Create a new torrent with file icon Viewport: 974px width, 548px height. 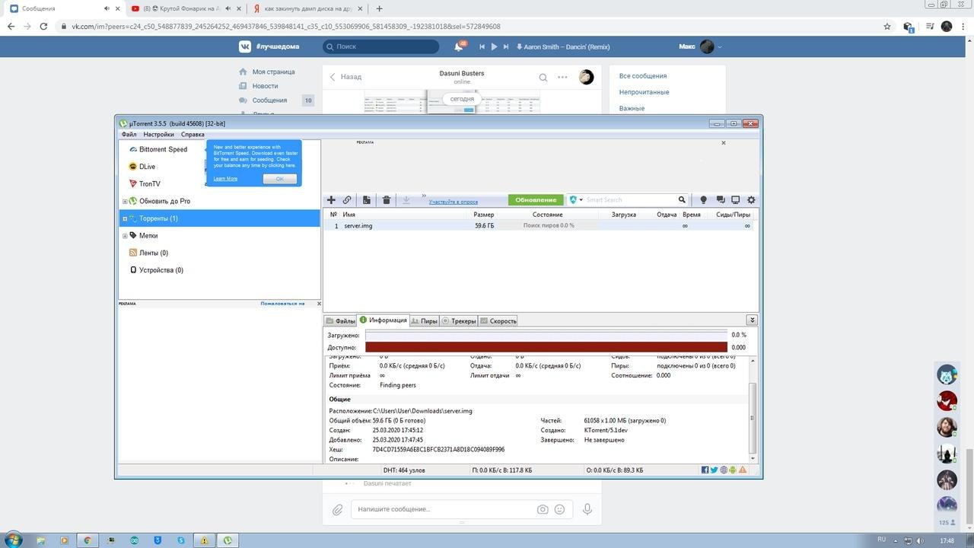tap(367, 200)
